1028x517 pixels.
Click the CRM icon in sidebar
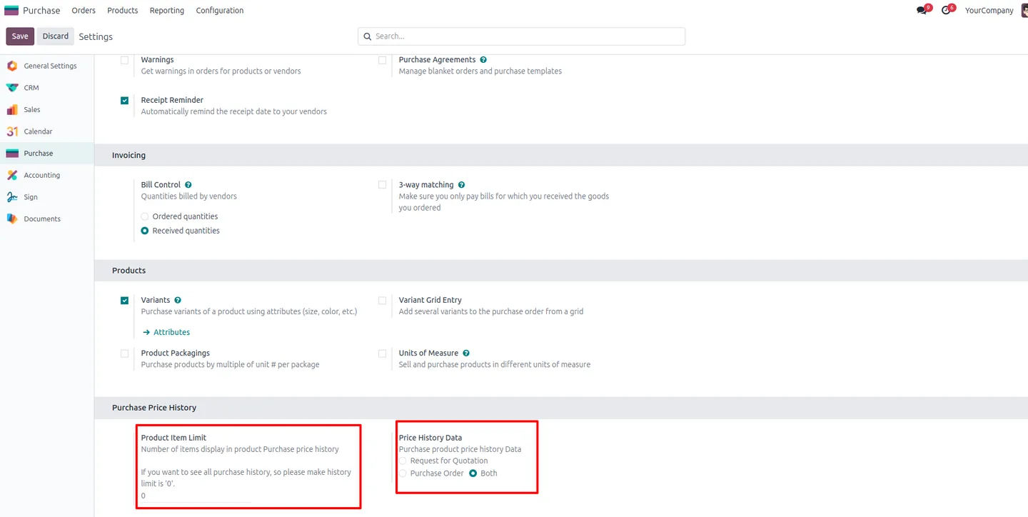(x=12, y=88)
